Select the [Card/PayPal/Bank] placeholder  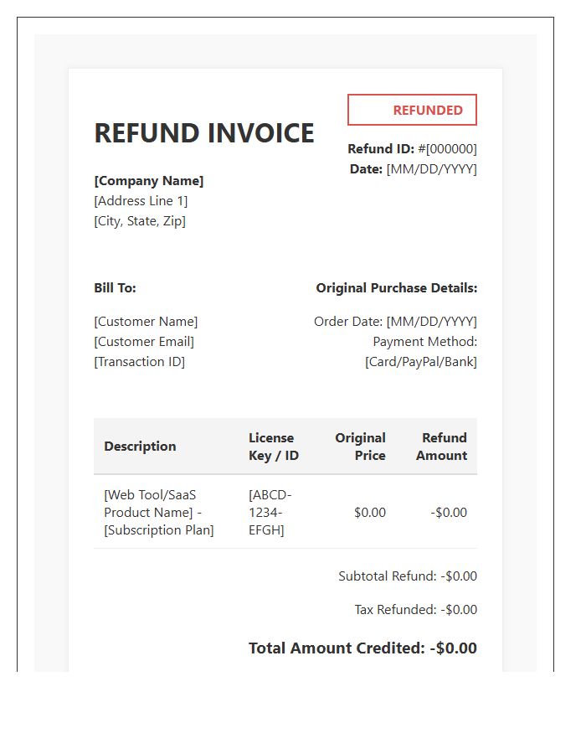pyautogui.click(x=421, y=362)
